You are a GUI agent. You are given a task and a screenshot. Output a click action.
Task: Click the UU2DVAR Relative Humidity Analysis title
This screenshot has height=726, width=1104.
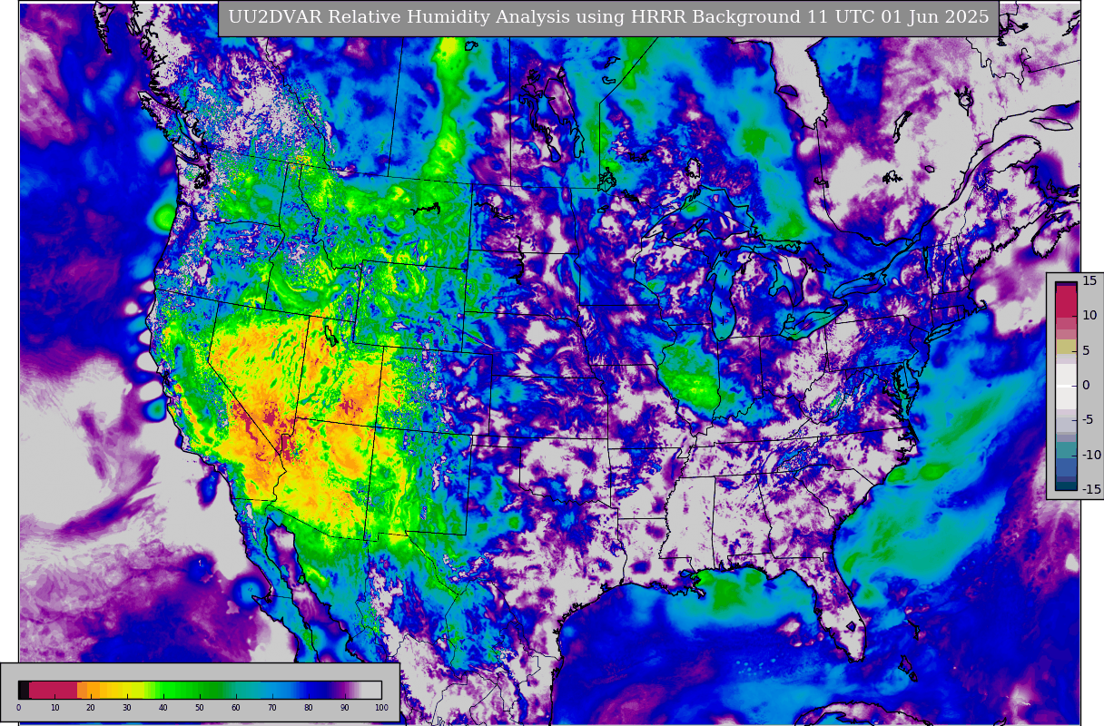[608, 17]
